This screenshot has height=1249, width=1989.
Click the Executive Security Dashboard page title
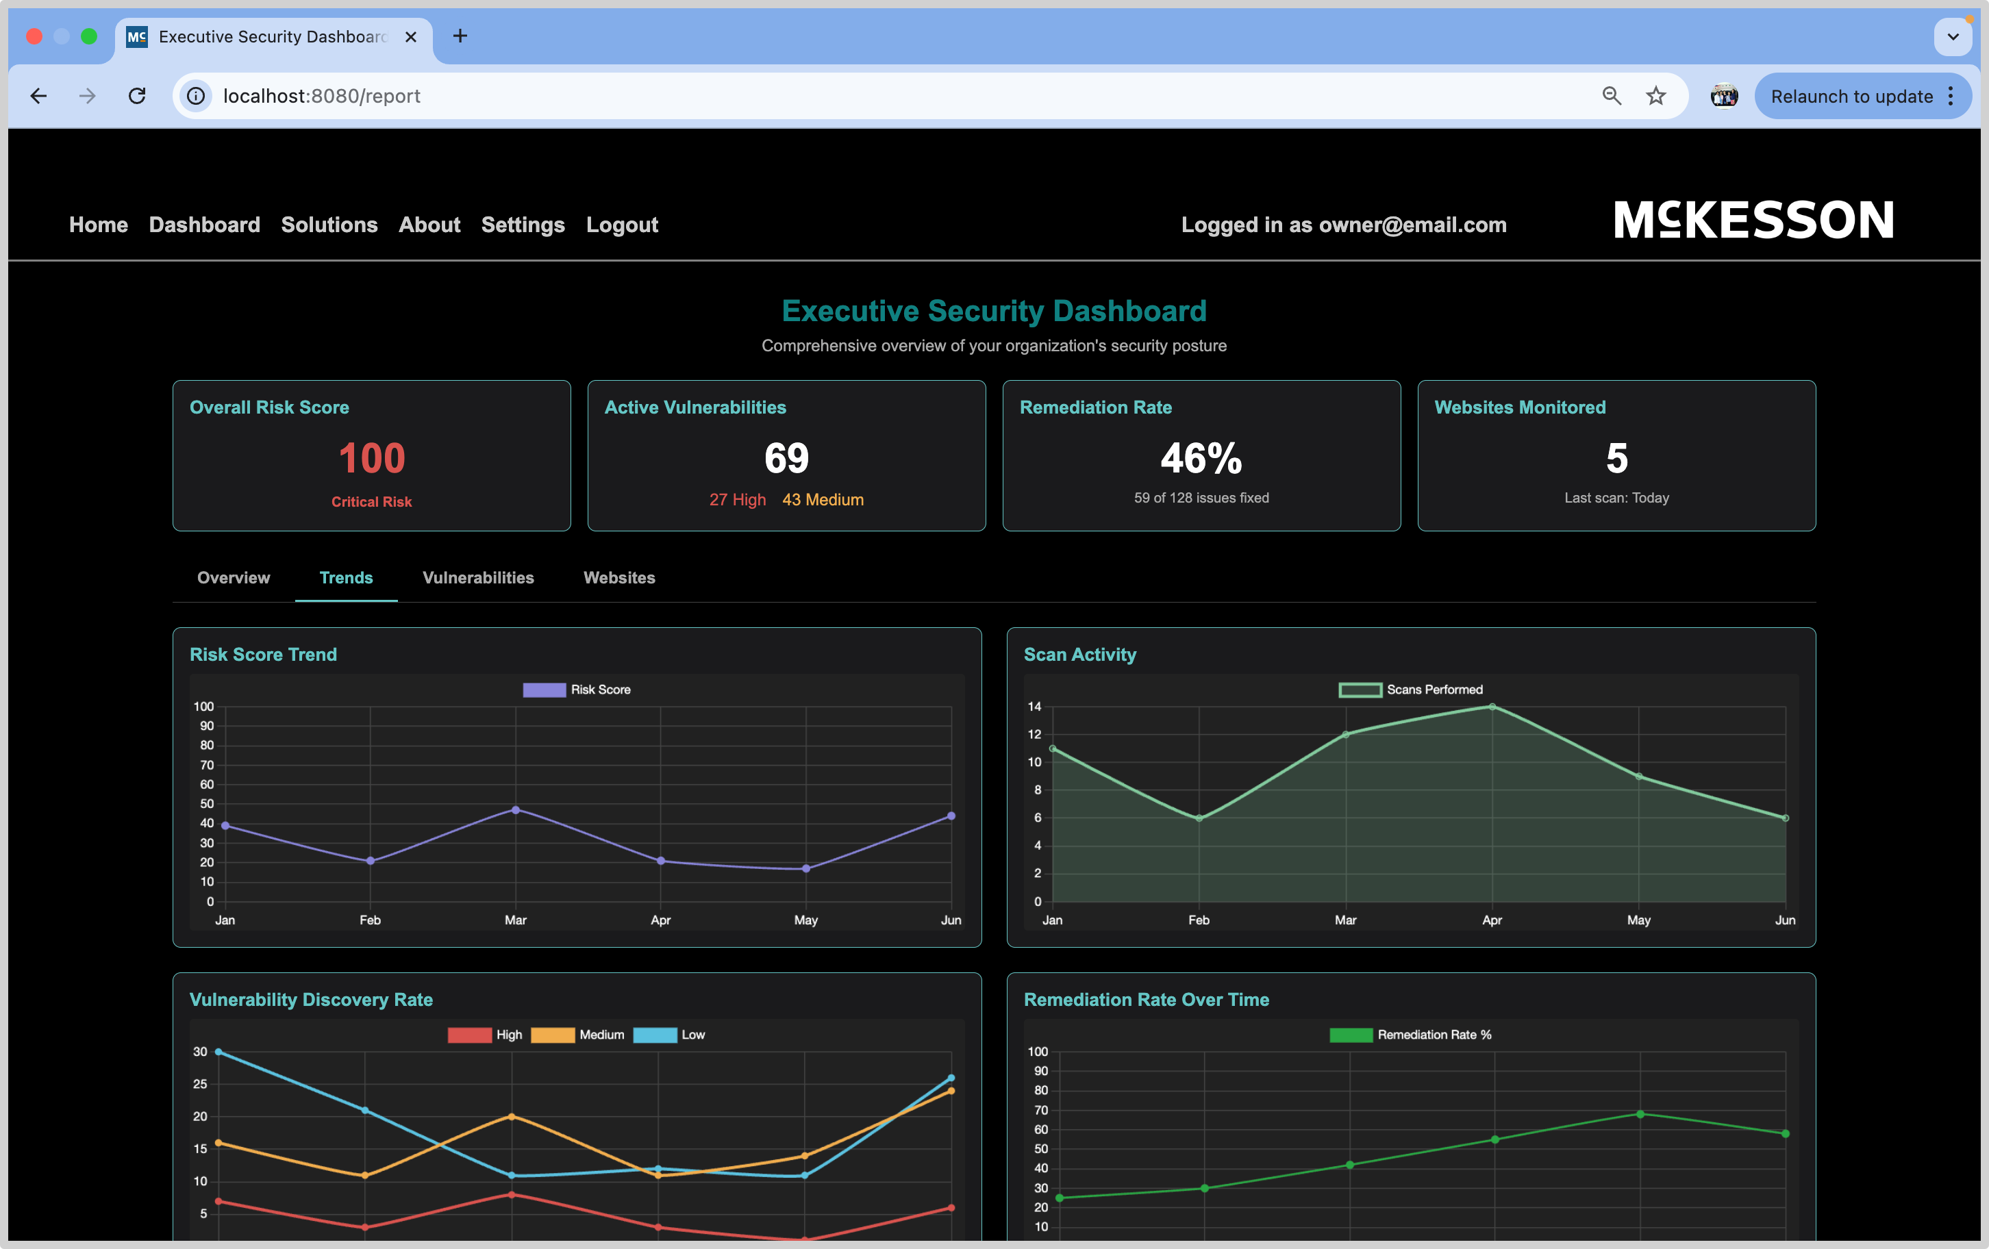[994, 311]
